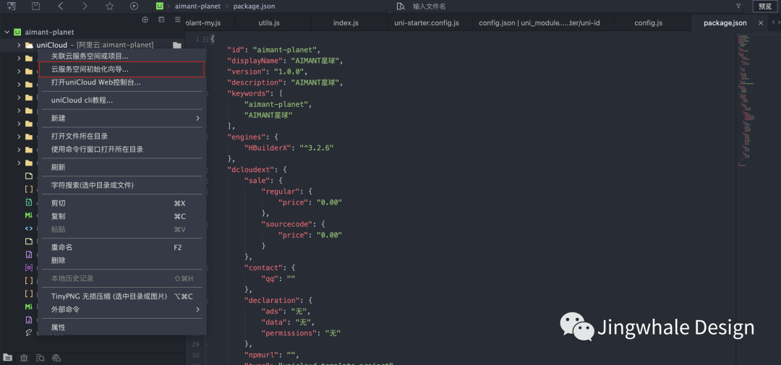The image size is (781, 365).
Task: Fold the code block at line 1
Action: tap(205, 39)
